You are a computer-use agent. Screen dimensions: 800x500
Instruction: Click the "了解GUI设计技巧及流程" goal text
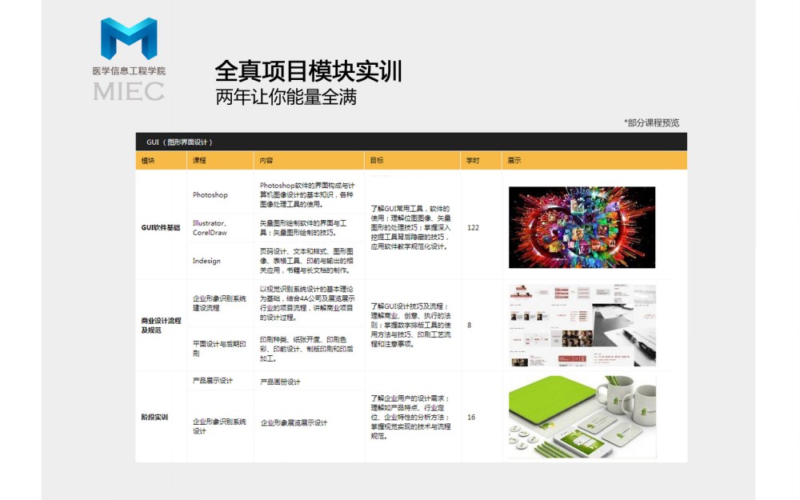(410, 325)
